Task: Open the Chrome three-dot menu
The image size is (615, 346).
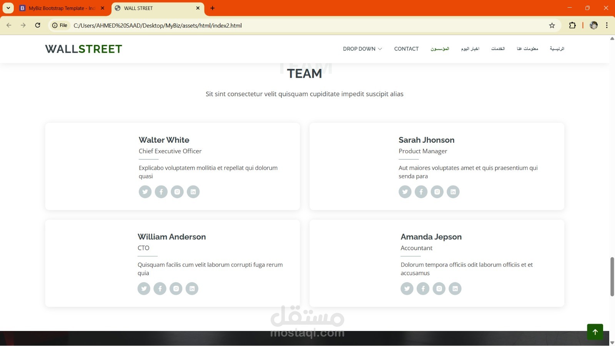Action: click(x=607, y=25)
